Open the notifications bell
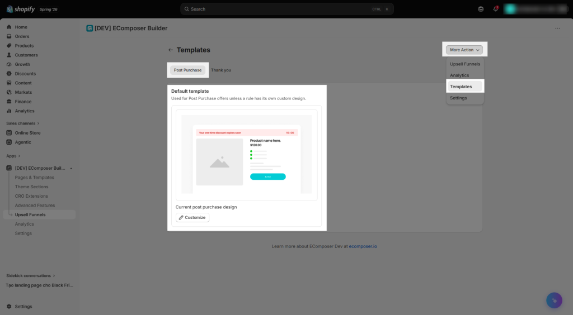The width and height of the screenshot is (573, 315). click(496, 9)
